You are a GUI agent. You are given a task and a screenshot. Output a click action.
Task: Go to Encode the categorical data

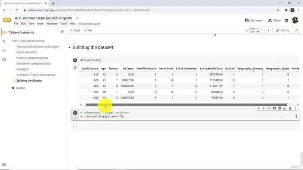34,63
